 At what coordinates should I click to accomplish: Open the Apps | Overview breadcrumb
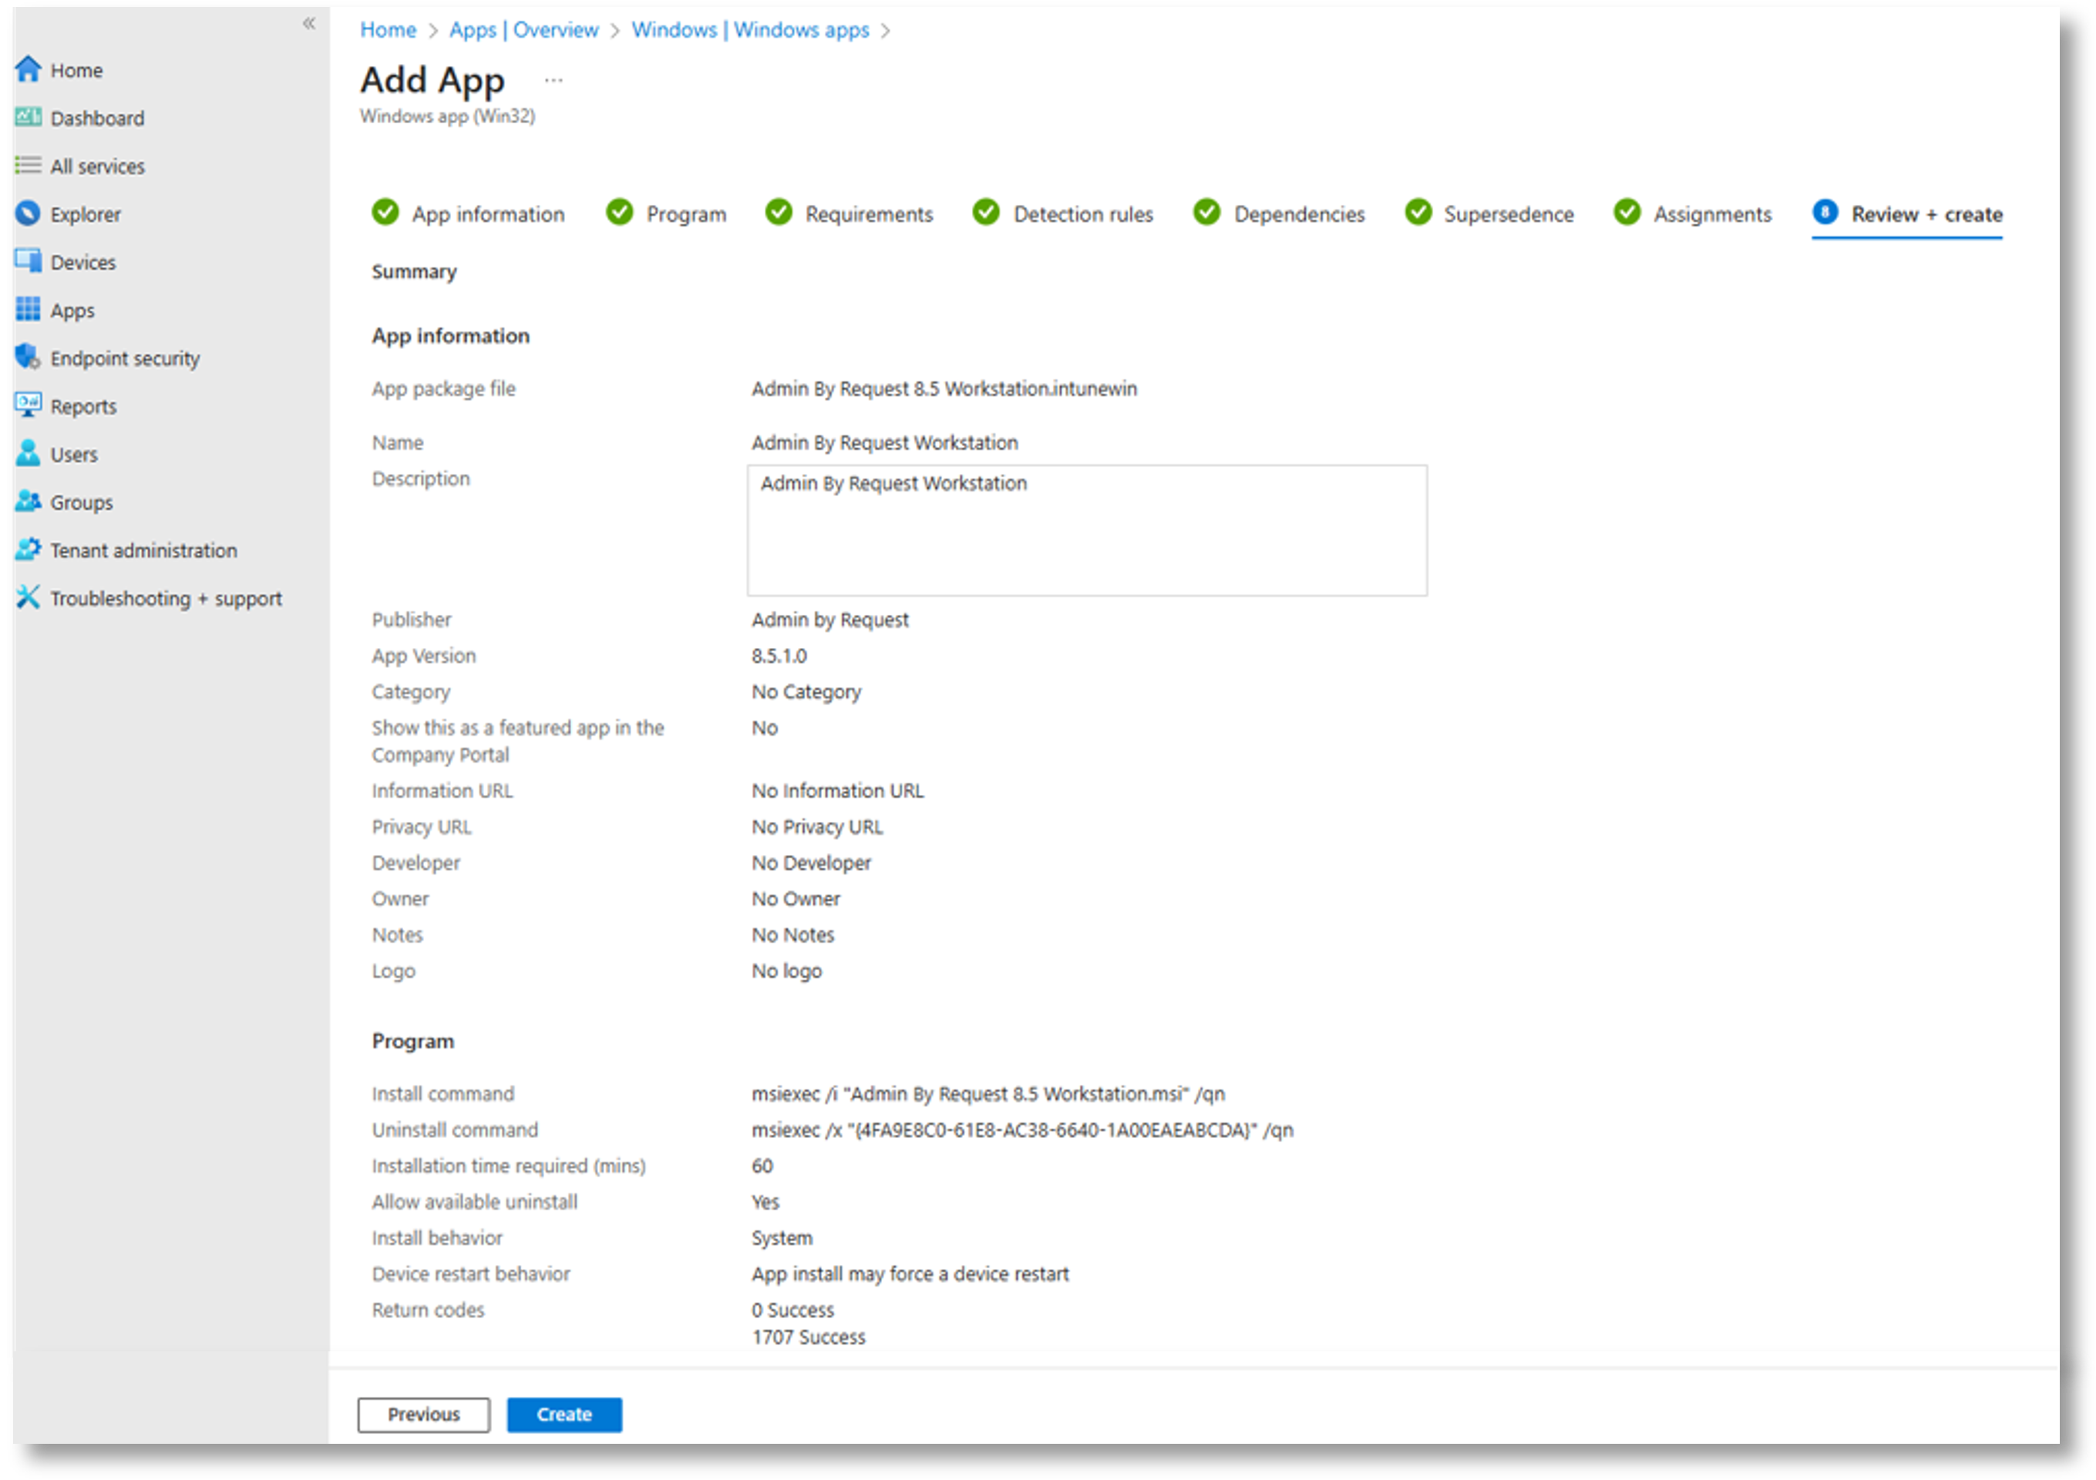pyautogui.click(x=523, y=30)
